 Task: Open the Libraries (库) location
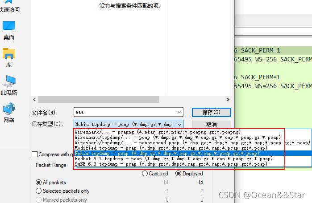click(9, 58)
